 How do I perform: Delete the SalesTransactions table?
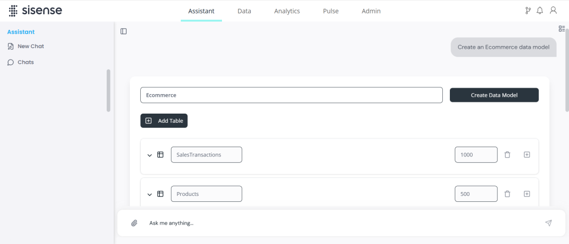coord(507,155)
